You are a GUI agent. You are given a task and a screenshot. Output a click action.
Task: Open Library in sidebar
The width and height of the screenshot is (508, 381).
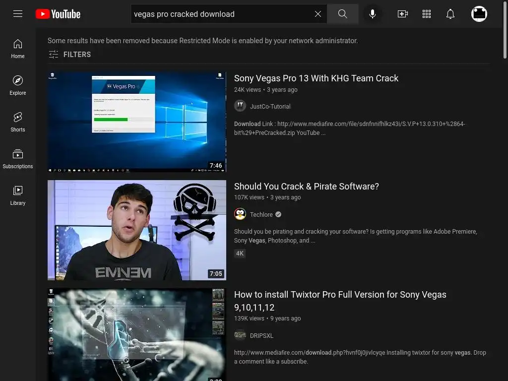tap(18, 195)
